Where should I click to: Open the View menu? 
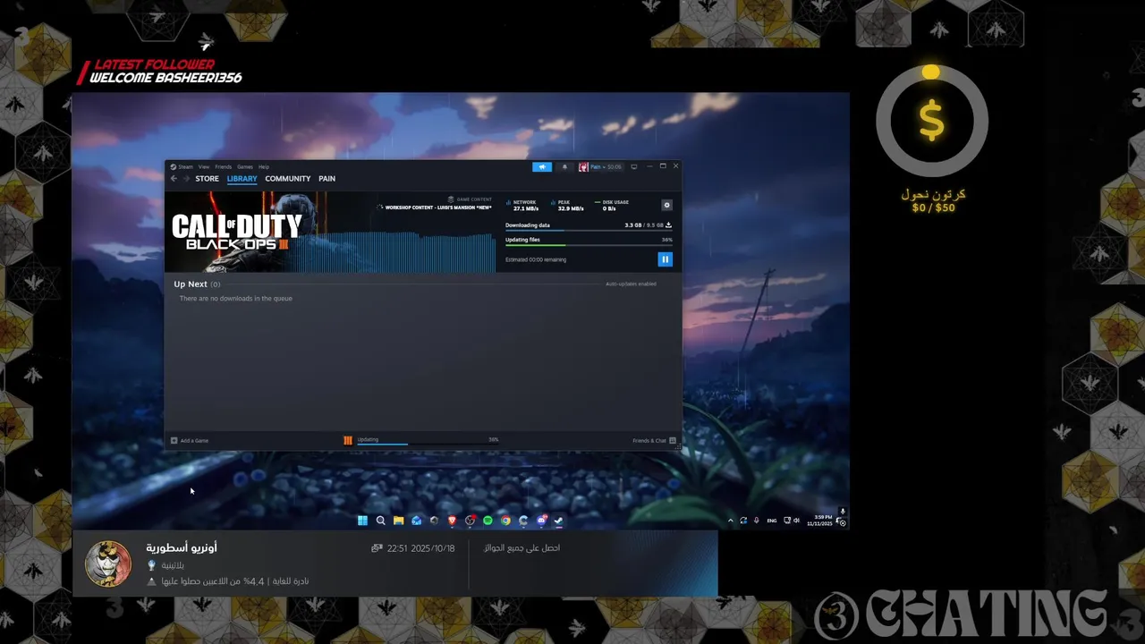click(x=204, y=166)
